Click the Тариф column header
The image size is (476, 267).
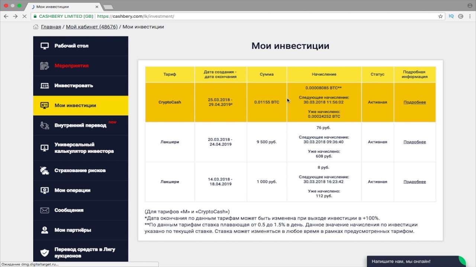(170, 74)
